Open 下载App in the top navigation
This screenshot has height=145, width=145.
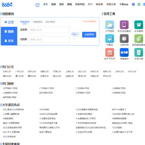[x=124, y=4]
